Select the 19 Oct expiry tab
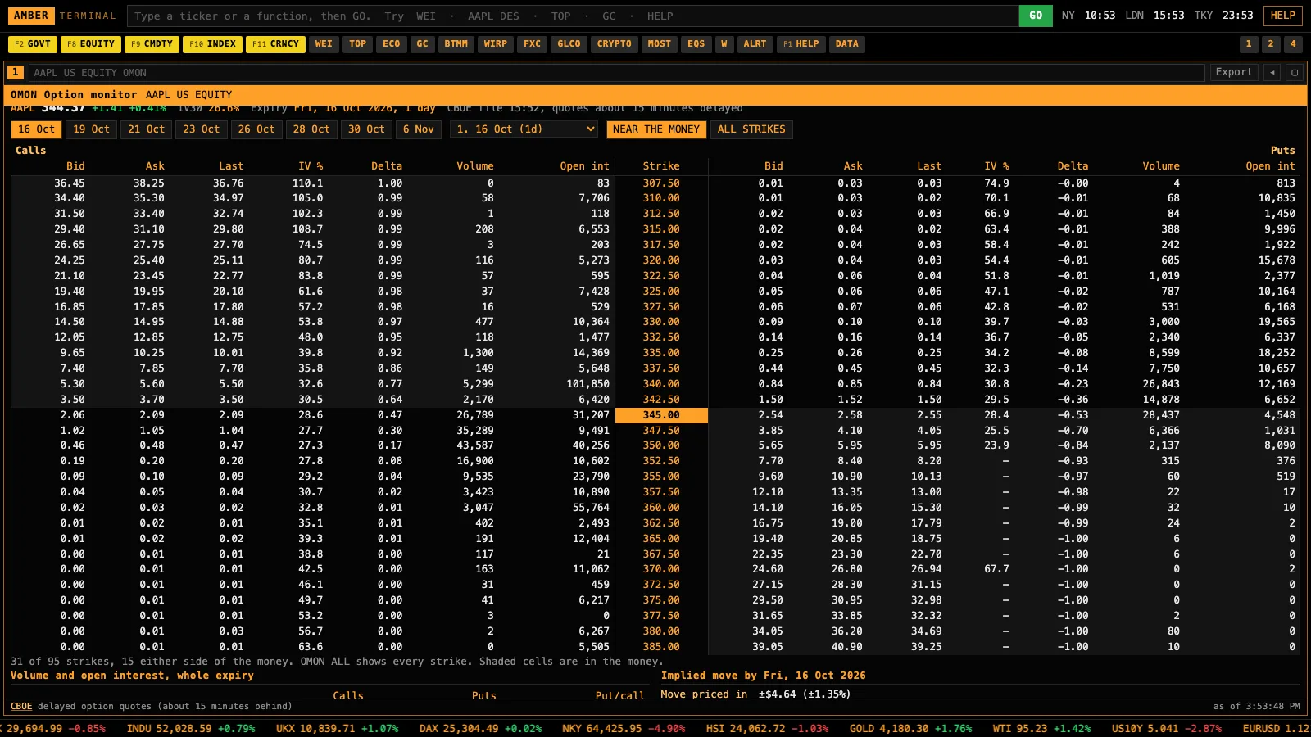Screen dimensions: 1311x737 tap(91, 129)
